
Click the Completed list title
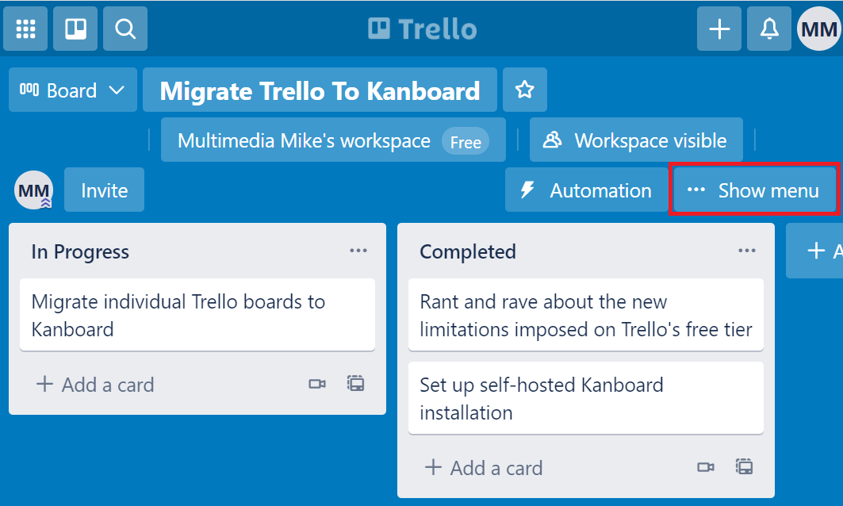click(x=468, y=251)
